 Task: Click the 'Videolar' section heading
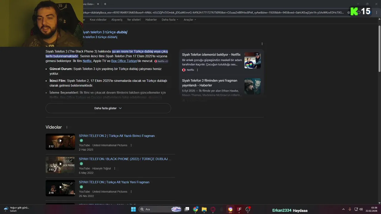tap(54, 127)
